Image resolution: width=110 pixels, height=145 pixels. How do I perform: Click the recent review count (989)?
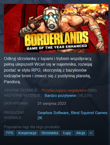pos(92,90)
